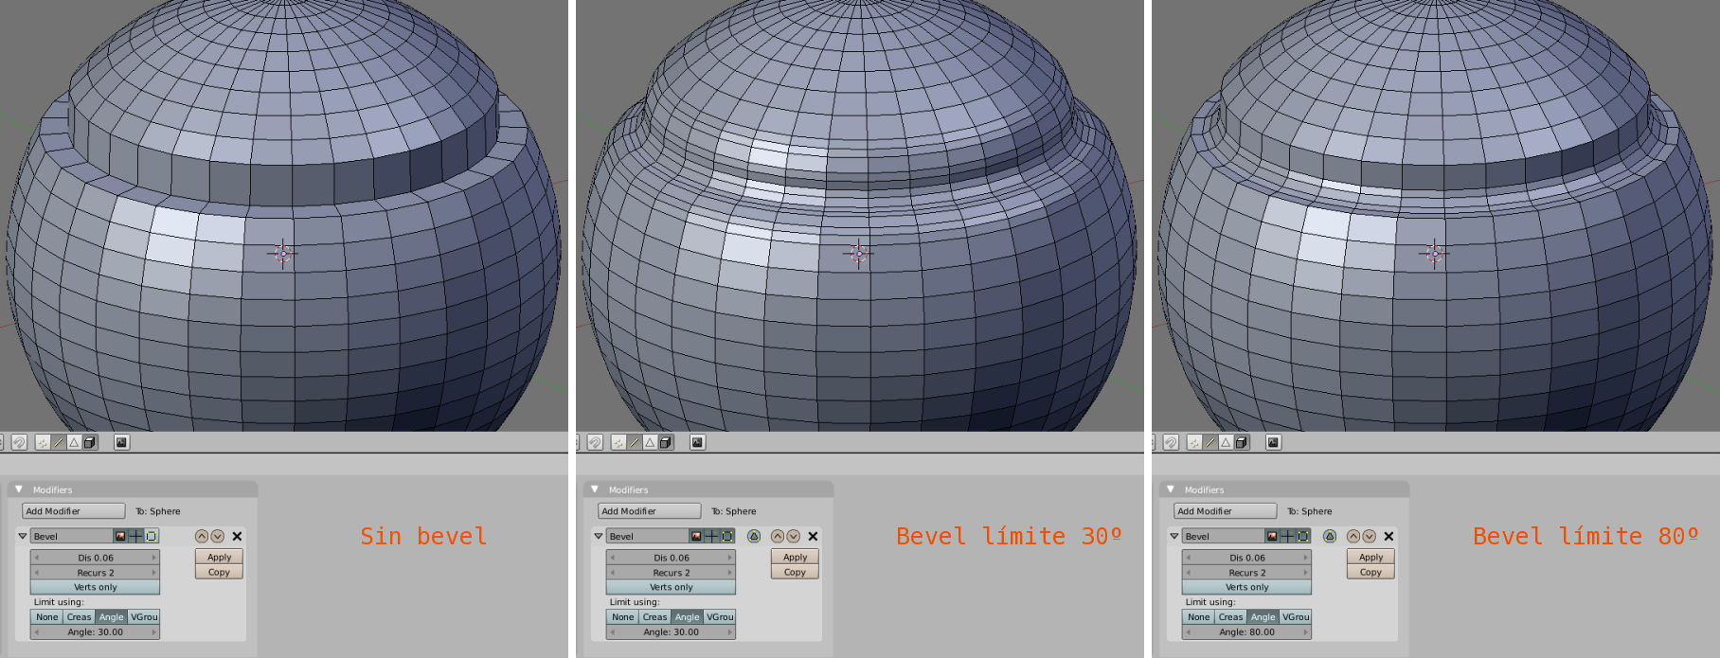Screen dimensions: 1720x658
Task: Click Apply button in Sin bevel panel
Action: [x=219, y=557]
